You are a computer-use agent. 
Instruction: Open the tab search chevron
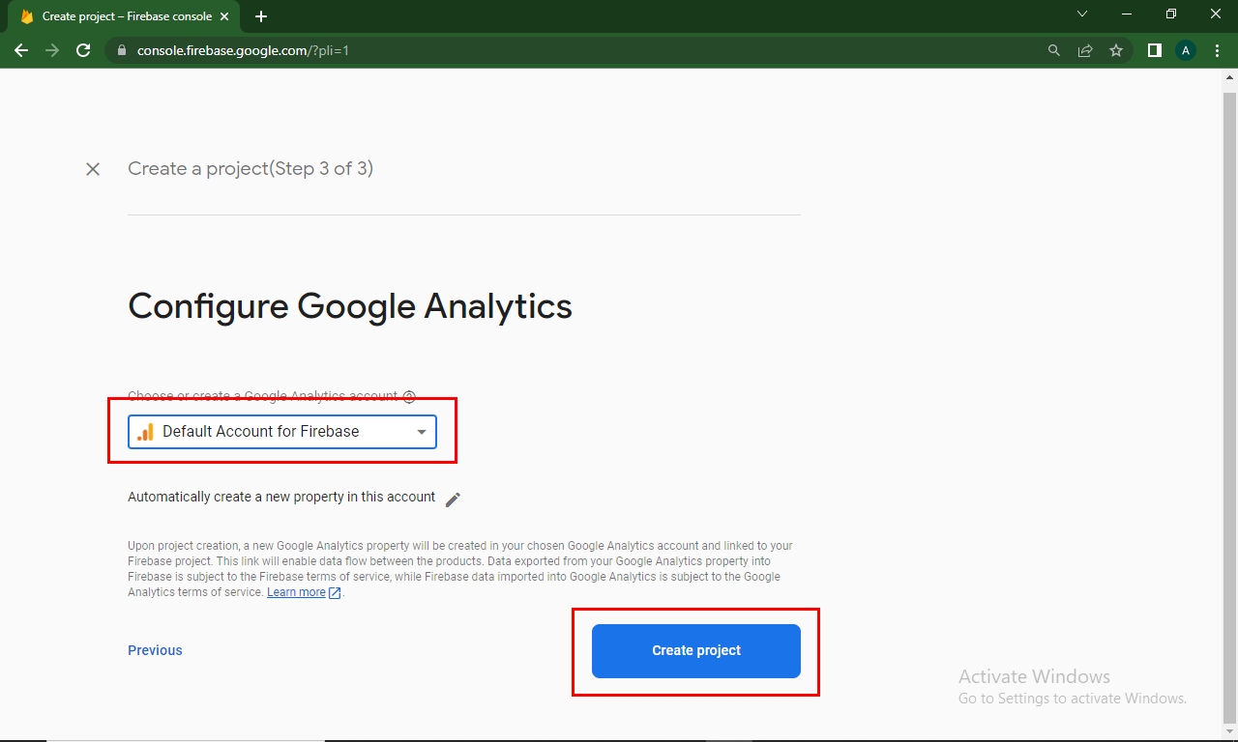point(1082,14)
